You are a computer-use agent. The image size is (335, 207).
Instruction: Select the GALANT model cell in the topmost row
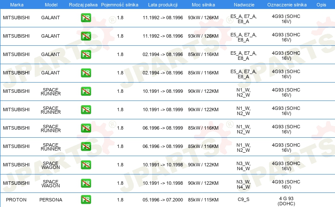tap(51, 18)
